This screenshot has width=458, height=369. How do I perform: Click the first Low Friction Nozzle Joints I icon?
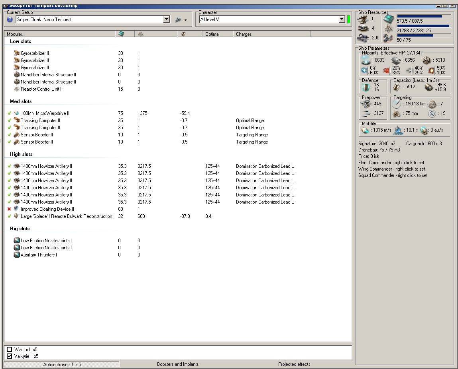[17, 241]
